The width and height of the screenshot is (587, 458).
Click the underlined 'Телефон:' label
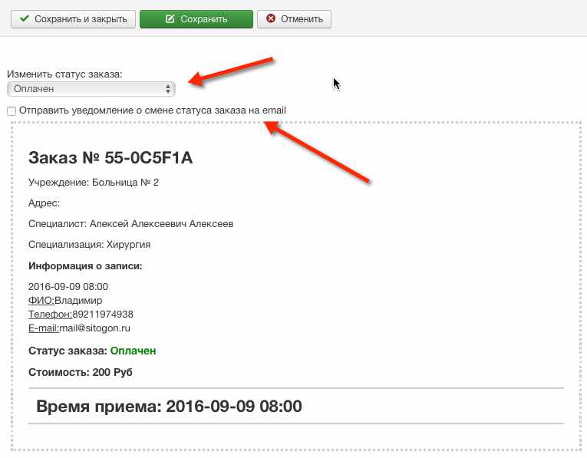(x=50, y=315)
